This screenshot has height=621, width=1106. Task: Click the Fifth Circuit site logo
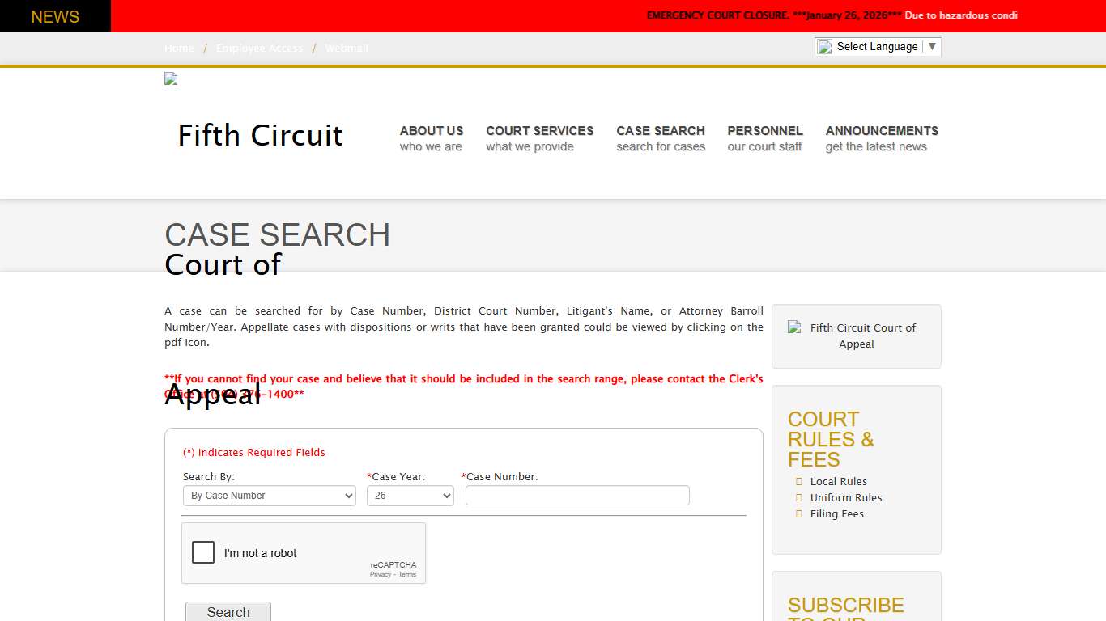pos(259,135)
